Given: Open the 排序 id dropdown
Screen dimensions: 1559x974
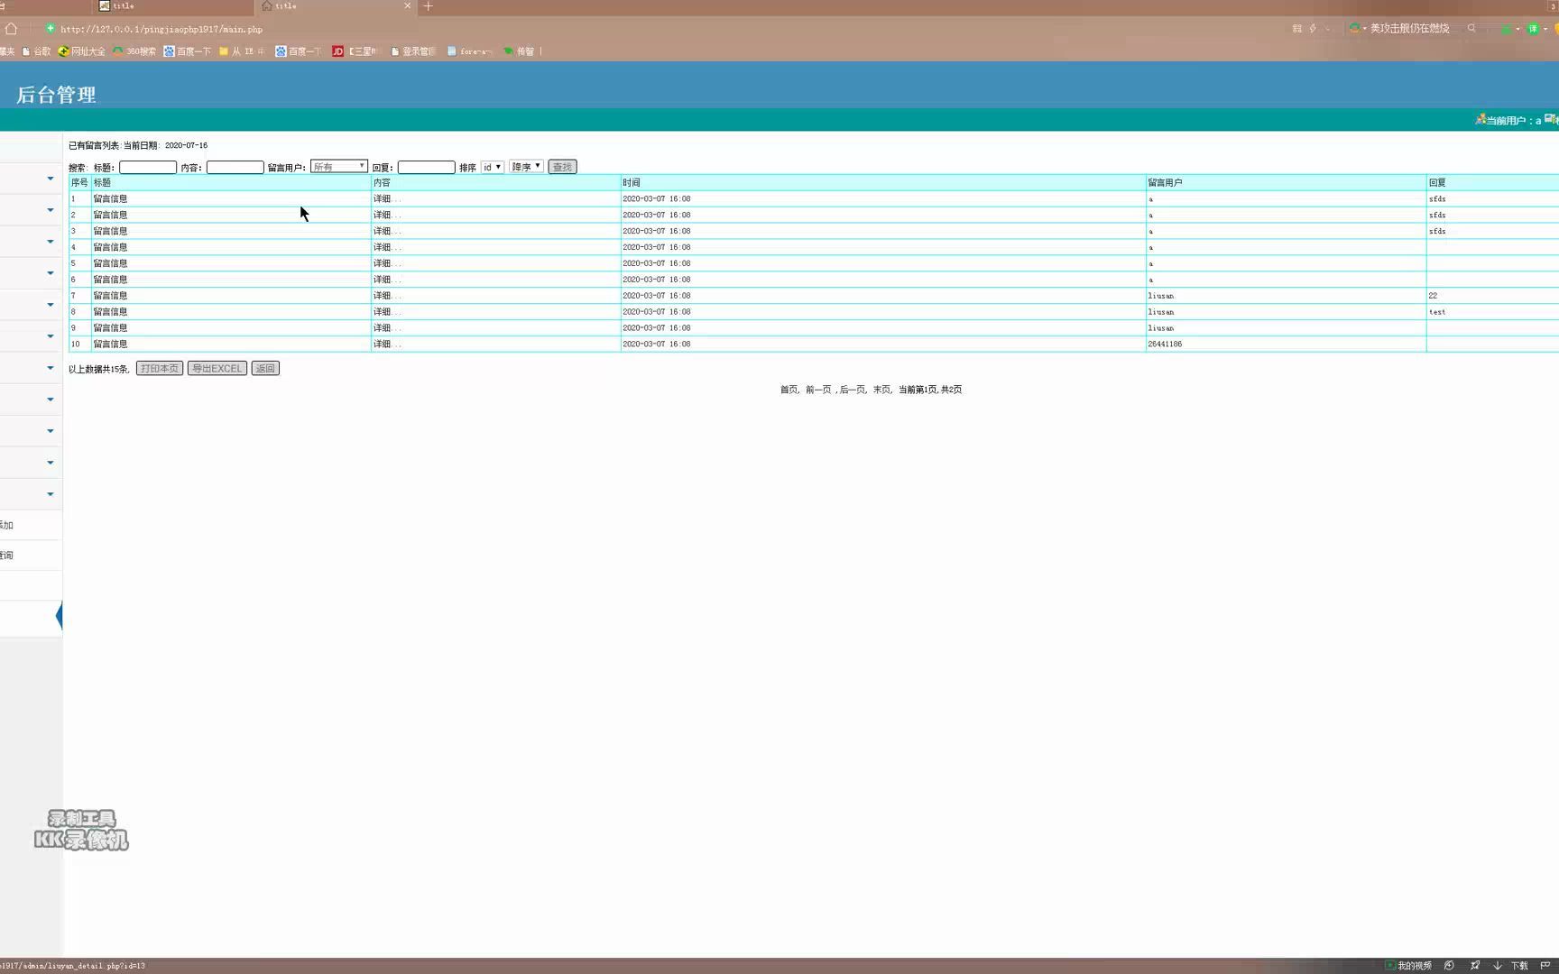Looking at the screenshot, I should 492,167.
